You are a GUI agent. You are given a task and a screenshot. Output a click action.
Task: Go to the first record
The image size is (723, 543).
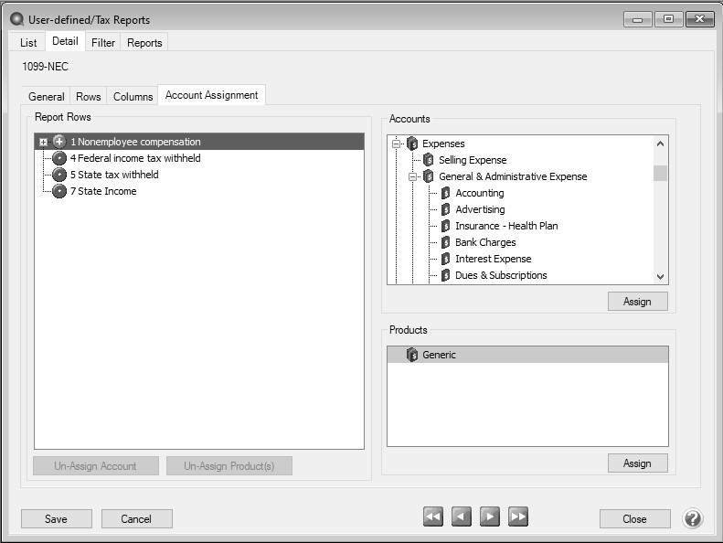433,518
